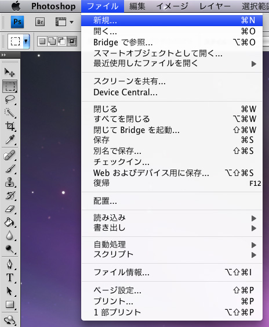Select the Rectangle shape tool
This screenshot has width=269, height=327.
coord(10,304)
